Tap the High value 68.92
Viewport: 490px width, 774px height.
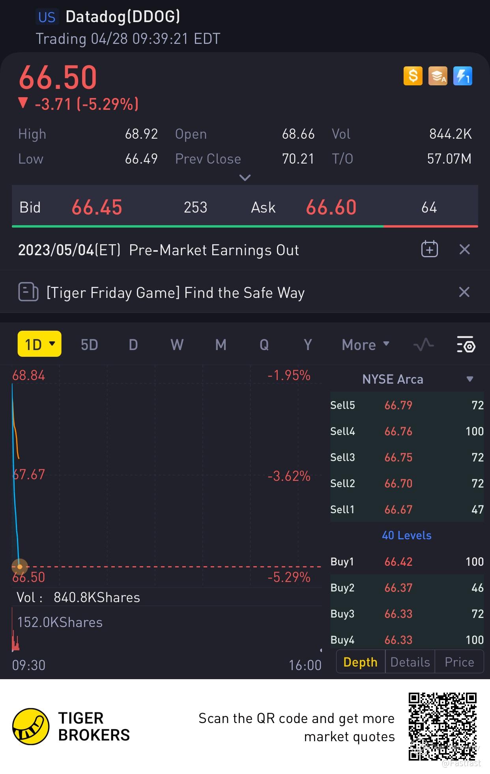click(x=141, y=134)
